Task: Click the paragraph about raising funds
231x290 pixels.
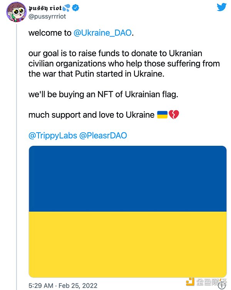Action: tap(115, 63)
